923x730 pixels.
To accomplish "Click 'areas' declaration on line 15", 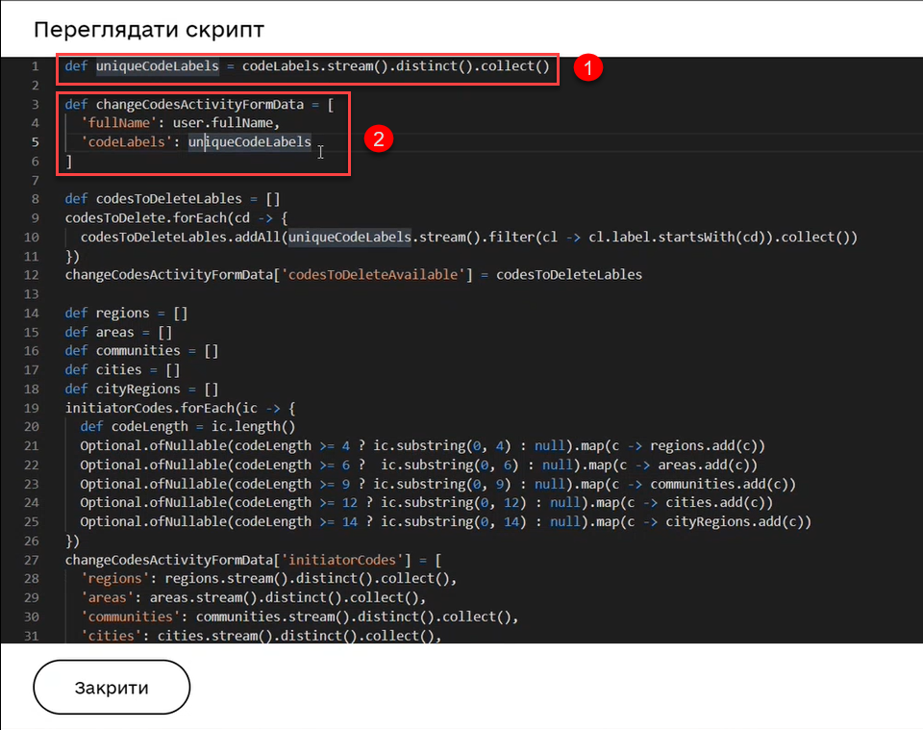I will (x=114, y=332).
